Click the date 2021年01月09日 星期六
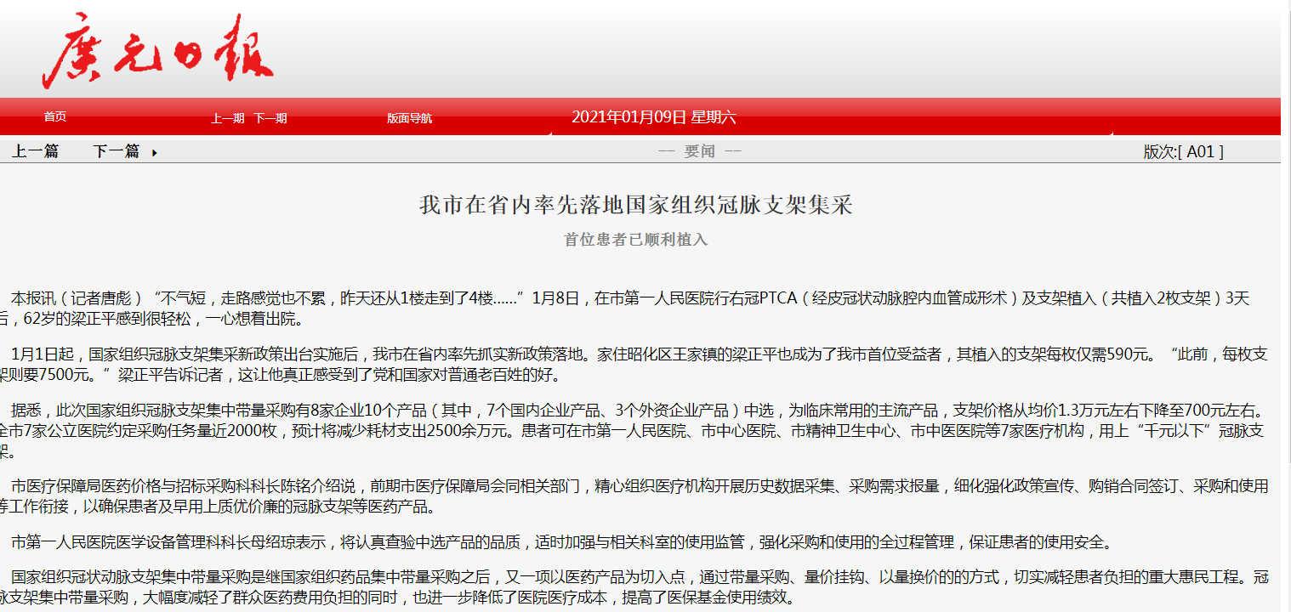Image resolution: width=1291 pixels, height=612 pixels. coord(653,117)
